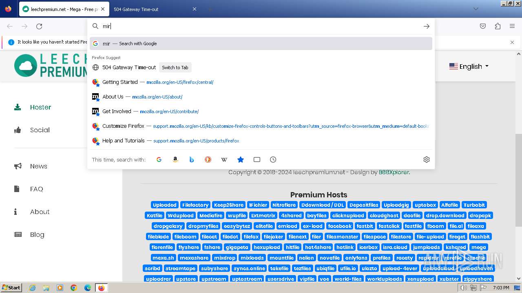The height and width of the screenshot is (293, 522).
Task: Close the leechpremium.net tab
Action: [x=103, y=9]
